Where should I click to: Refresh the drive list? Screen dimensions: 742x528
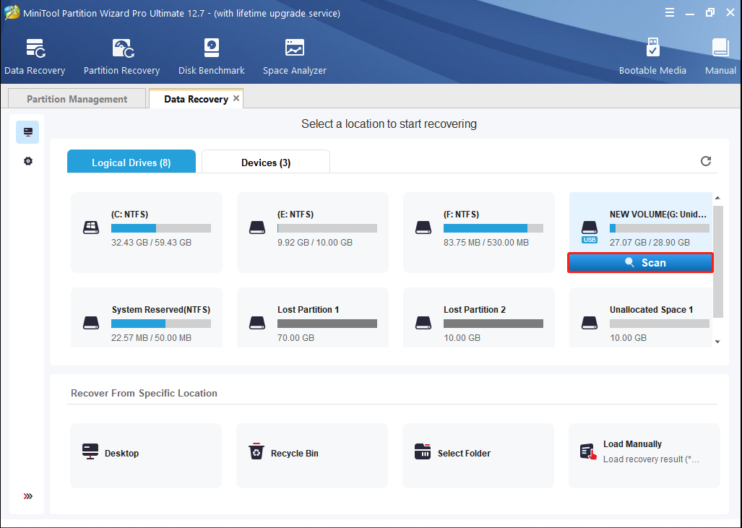tap(706, 161)
